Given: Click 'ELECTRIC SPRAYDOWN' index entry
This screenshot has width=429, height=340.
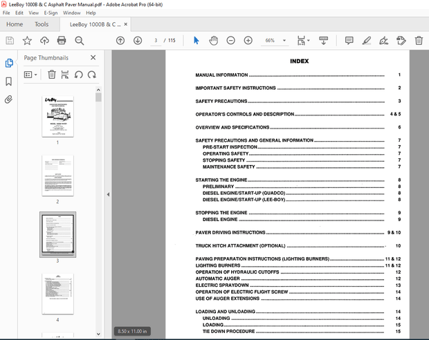Looking at the screenshot, I should click(222, 285).
